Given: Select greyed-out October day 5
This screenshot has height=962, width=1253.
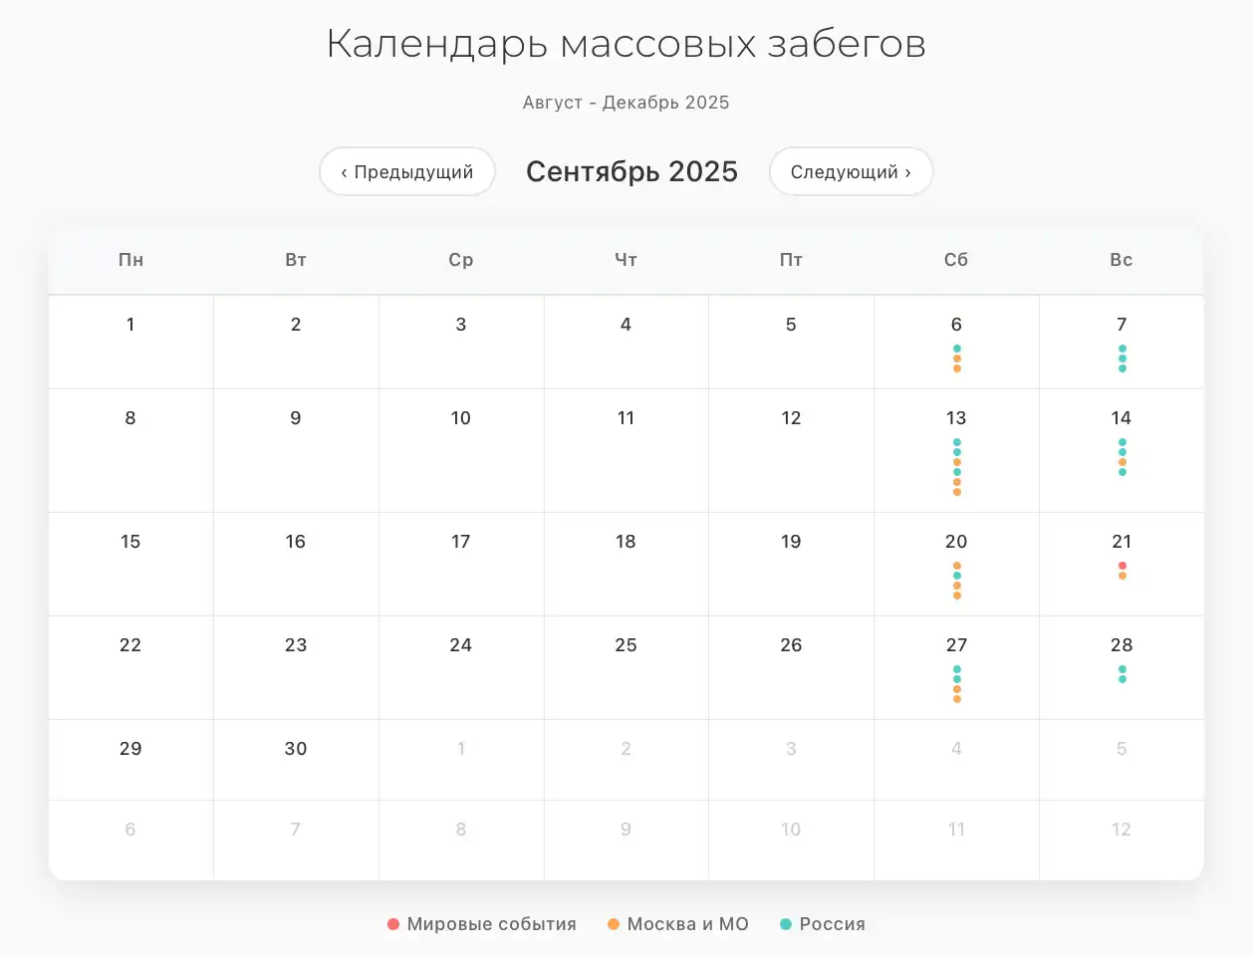Looking at the screenshot, I should tap(1122, 760).
